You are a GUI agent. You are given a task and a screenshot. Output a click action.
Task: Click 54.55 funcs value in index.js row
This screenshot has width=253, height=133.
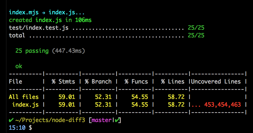tap(139, 105)
